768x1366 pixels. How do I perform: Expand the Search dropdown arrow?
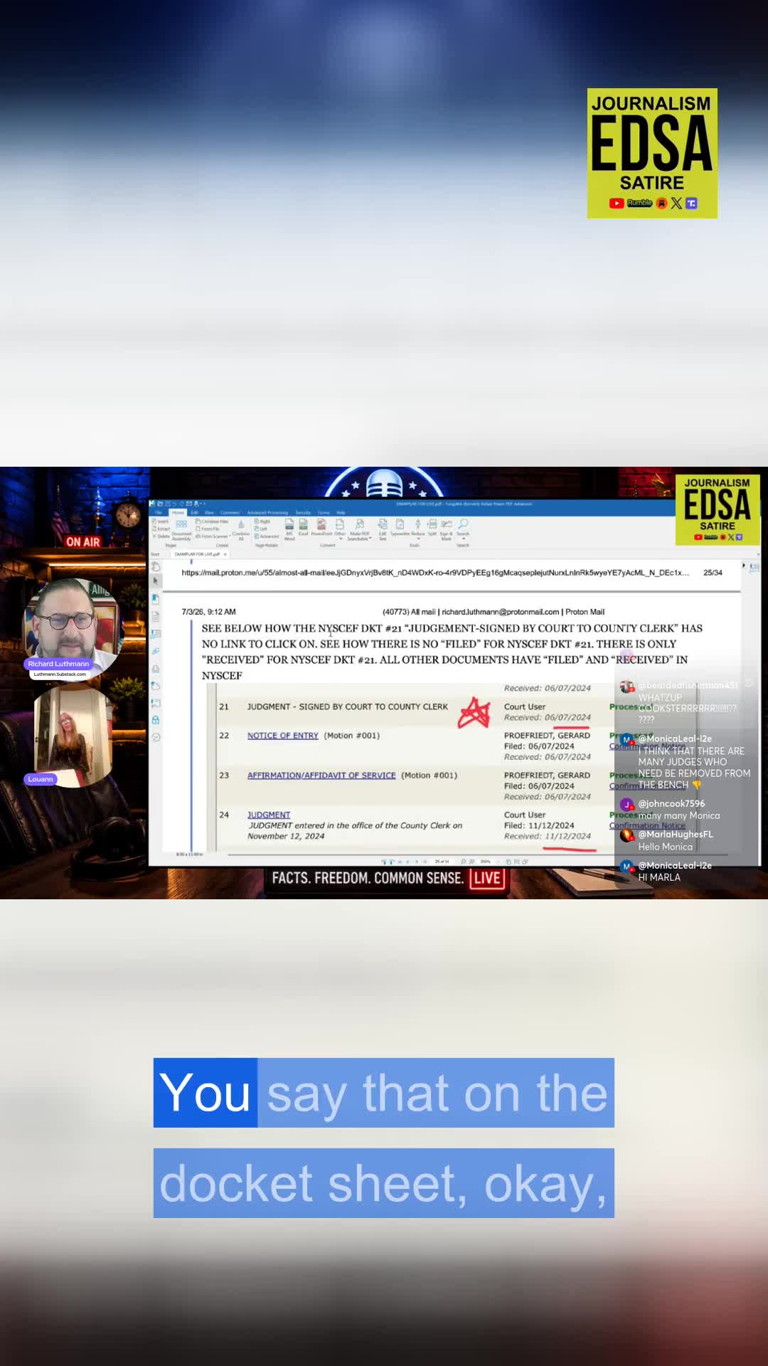point(463,539)
